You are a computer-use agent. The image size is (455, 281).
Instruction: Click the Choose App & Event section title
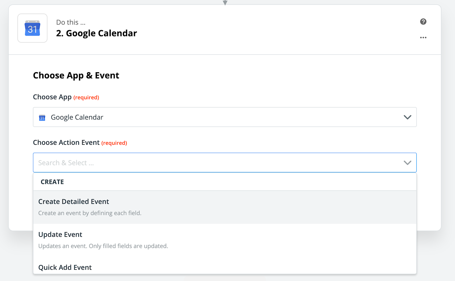click(76, 75)
